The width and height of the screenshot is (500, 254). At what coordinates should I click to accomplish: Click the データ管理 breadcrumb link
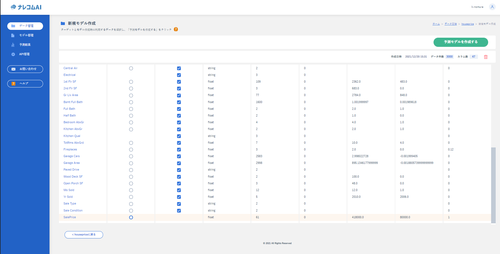point(451,24)
